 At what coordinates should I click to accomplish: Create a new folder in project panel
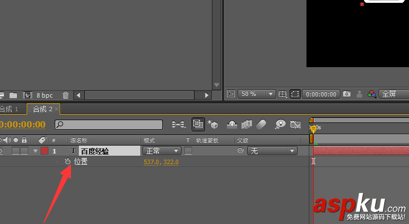(13, 95)
